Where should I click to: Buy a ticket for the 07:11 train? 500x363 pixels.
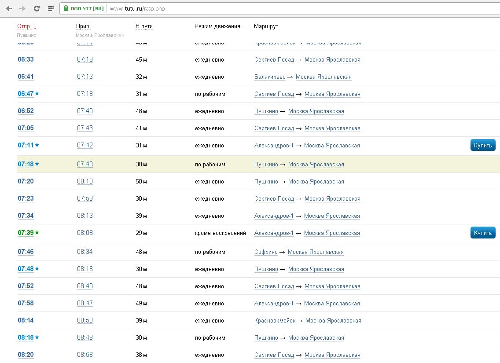pyautogui.click(x=483, y=145)
